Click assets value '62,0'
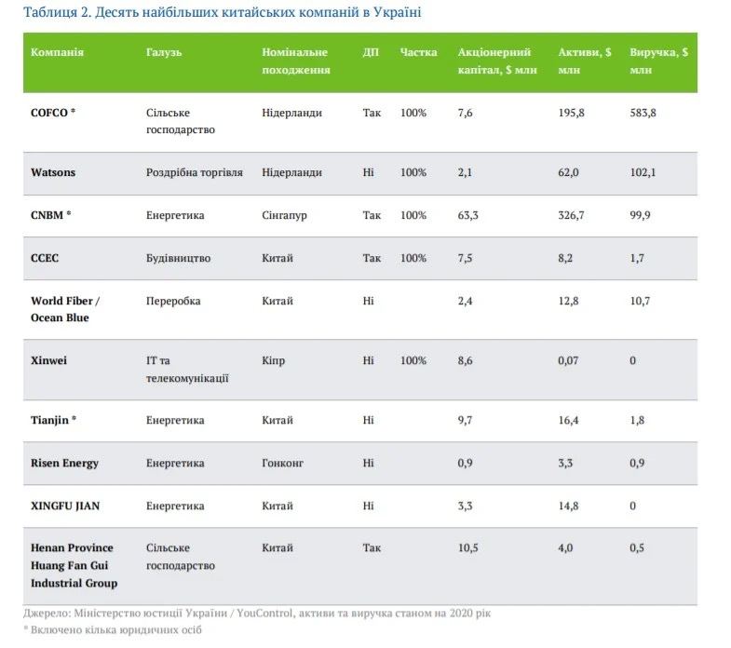The width and height of the screenshot is (731, 648). [568, 173]
